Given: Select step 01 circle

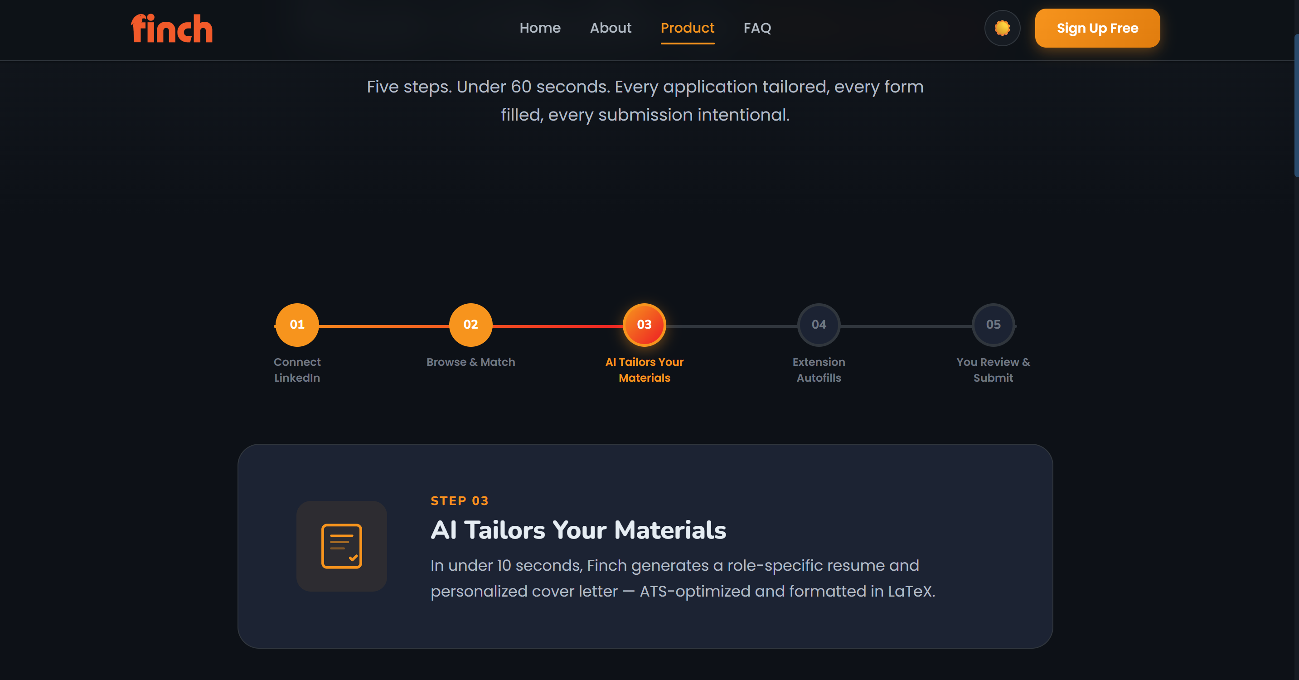Looking at the screenshot, I should [297, 325].
